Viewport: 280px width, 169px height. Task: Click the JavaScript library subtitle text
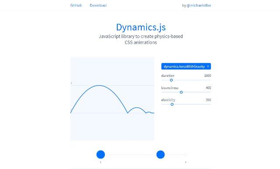coord(141,39)
